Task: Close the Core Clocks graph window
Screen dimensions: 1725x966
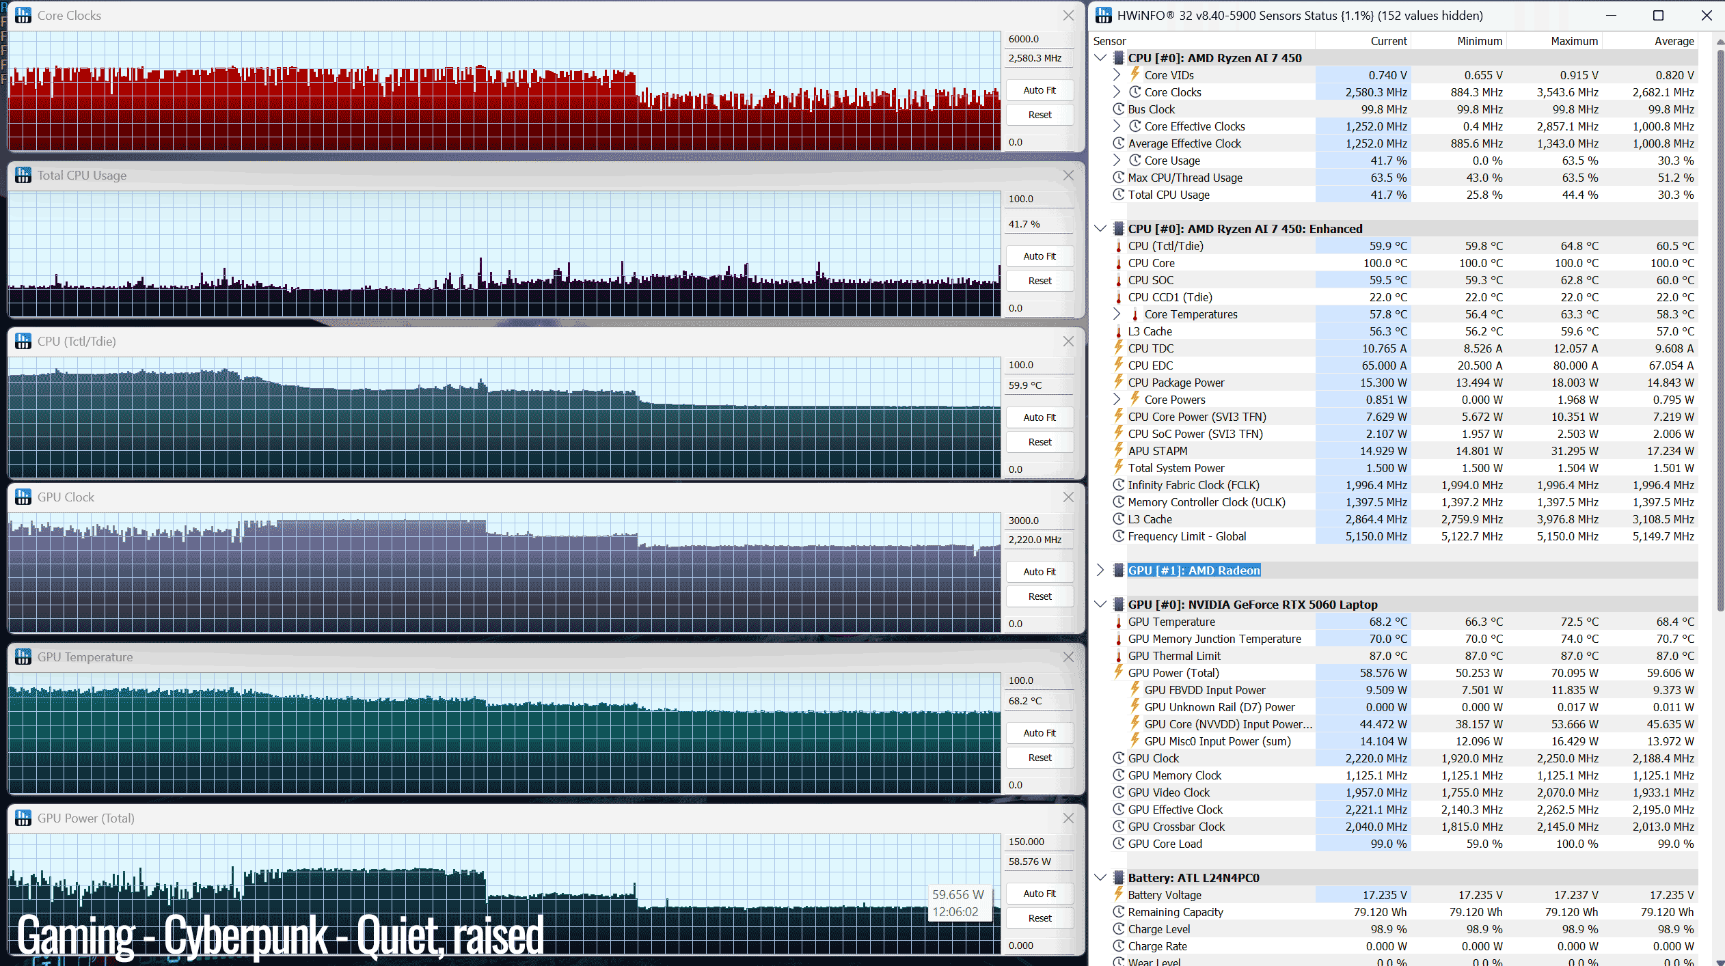Action: pyautogui.click(x=1068, y=15)
